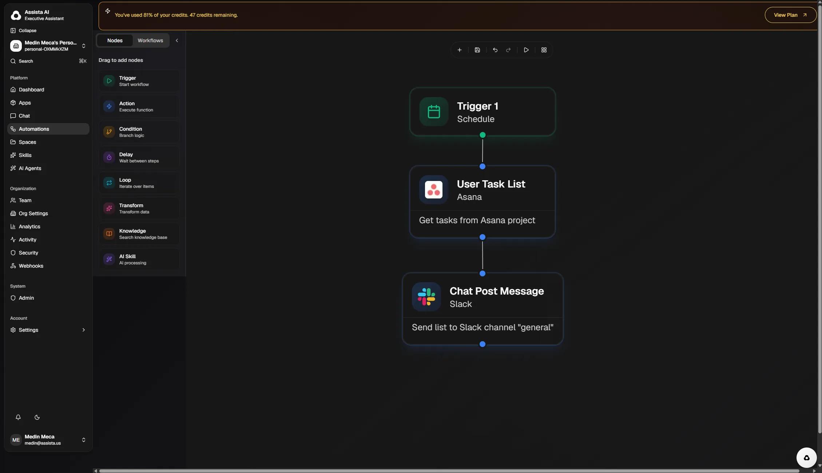
Task: Expand the Settings submenu
Action: (83, 330)
